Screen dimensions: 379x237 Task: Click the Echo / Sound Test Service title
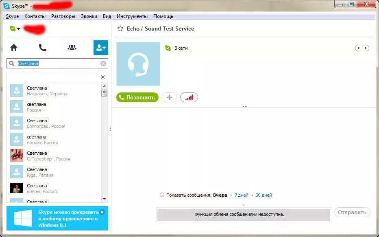click(161, 29)
